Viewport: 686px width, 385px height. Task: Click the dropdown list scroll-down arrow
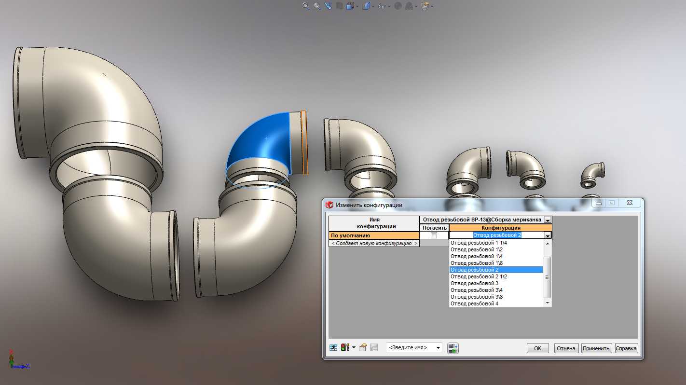coord(547,303)
